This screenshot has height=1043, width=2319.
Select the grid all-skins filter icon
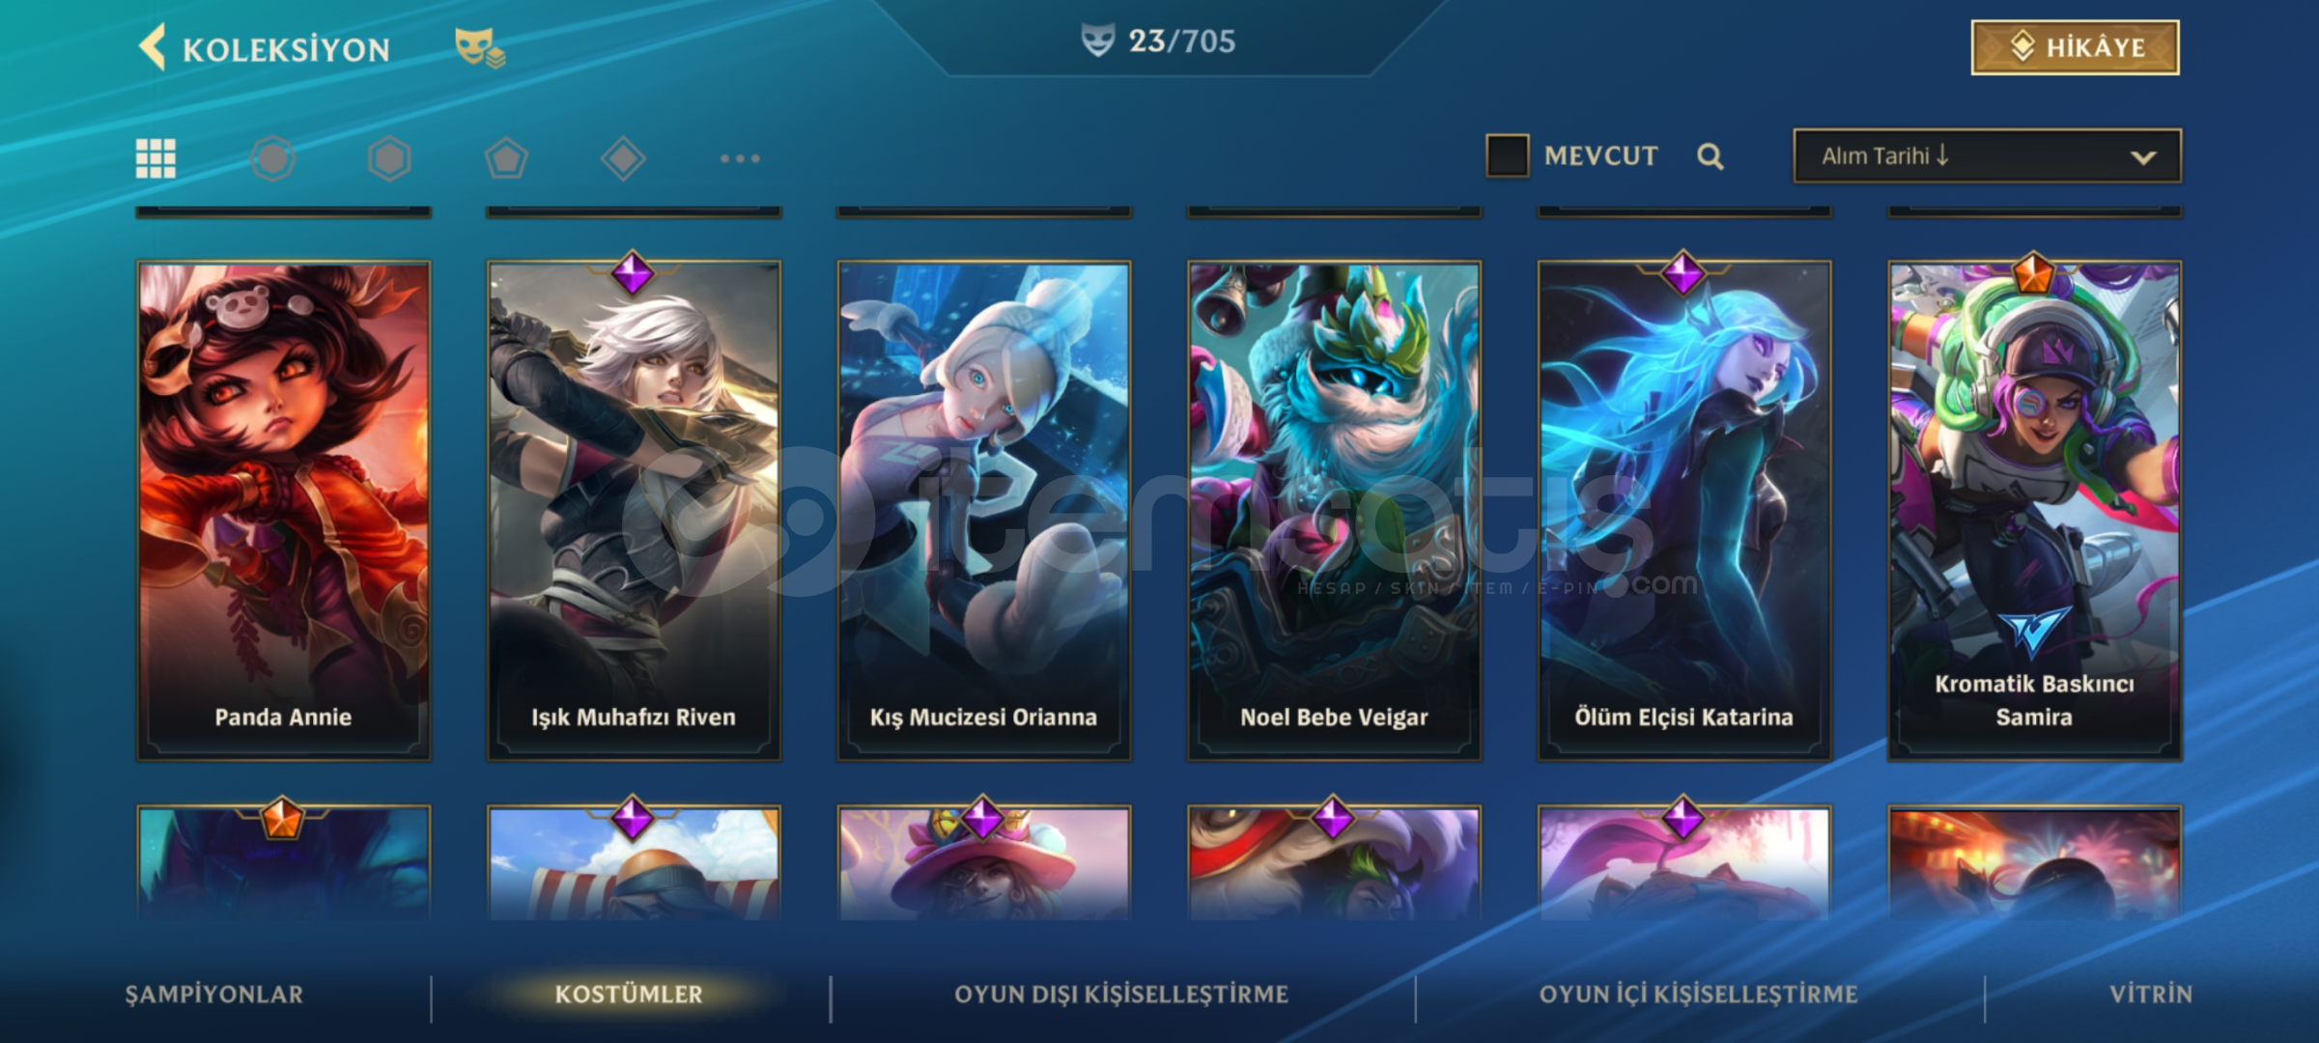[156, 158]
